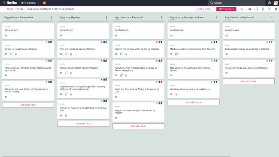Screen dimensions: 279x157
Task: Go to Kerika breadcrumb
Action: click(20, 9)
